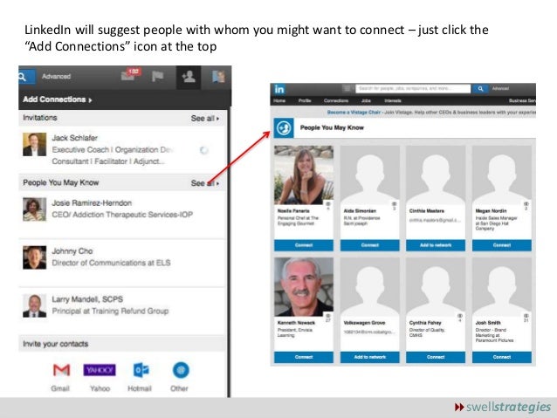Viewport: 557px width, 418px height.
Task: Click shared connections icon on Noelle Fanaris card
Action: pos(328,204)
